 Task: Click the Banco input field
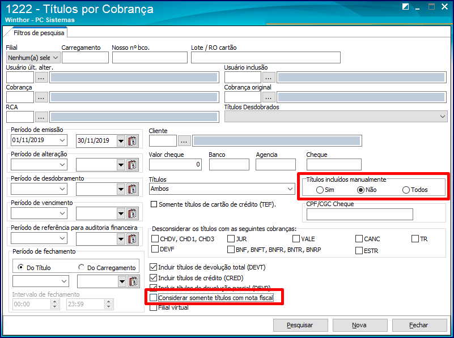(x=229, y=164)
